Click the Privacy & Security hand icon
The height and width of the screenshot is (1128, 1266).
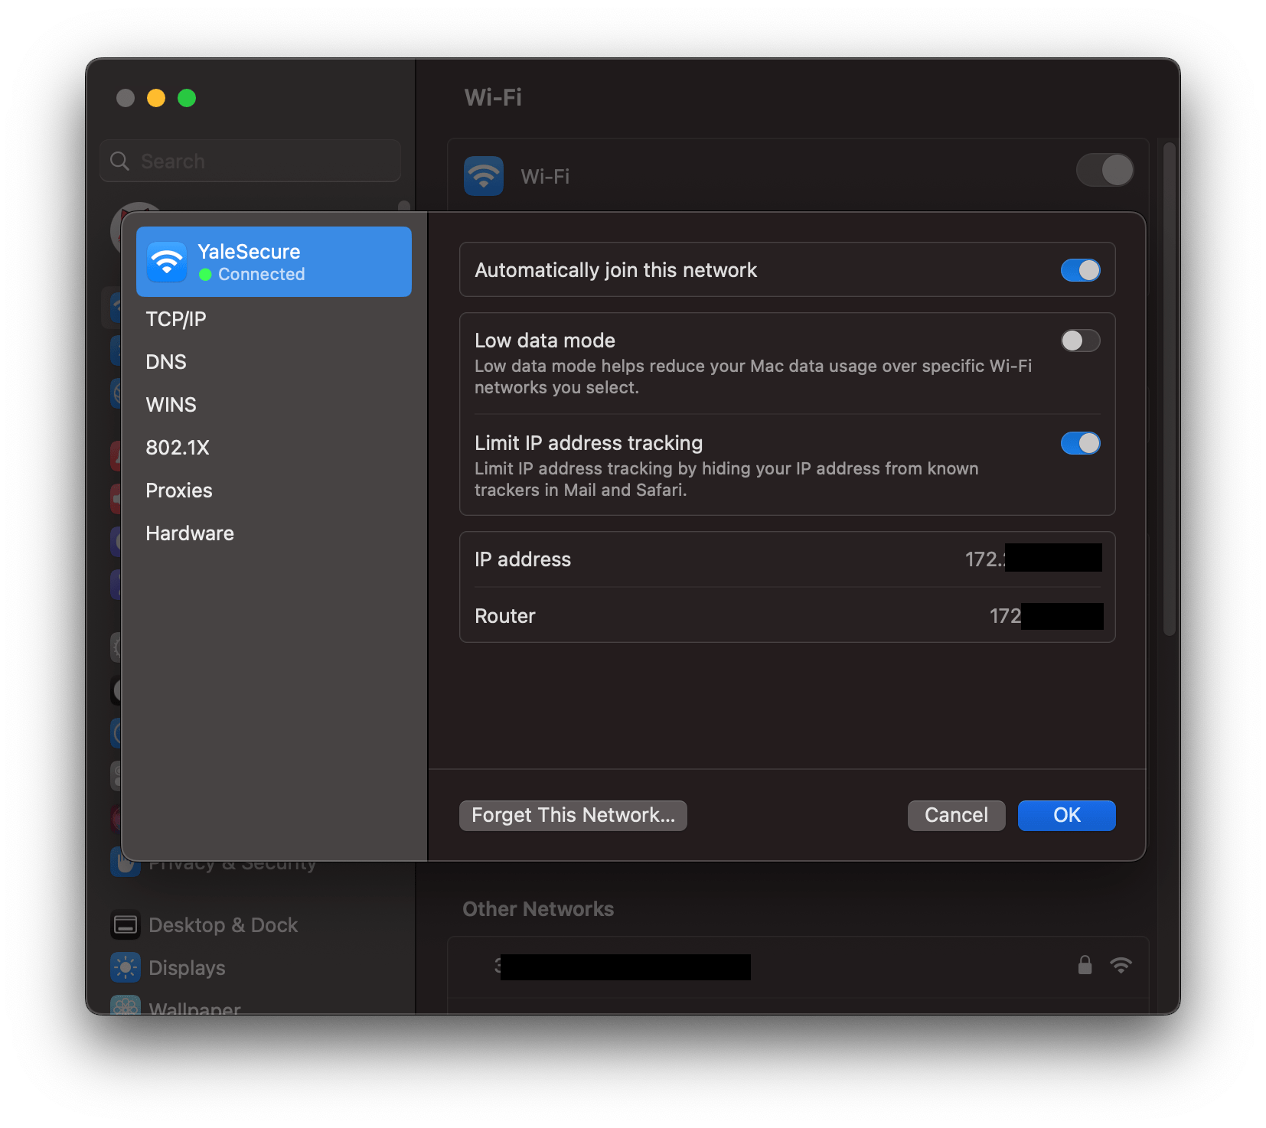(x=125, y=862)
